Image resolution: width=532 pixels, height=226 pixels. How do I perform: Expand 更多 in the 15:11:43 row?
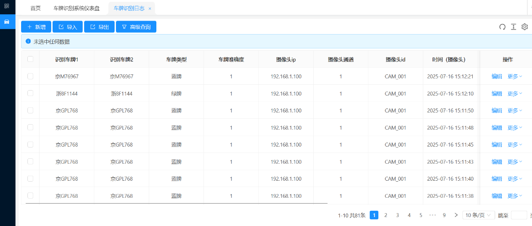click(514, 162)
